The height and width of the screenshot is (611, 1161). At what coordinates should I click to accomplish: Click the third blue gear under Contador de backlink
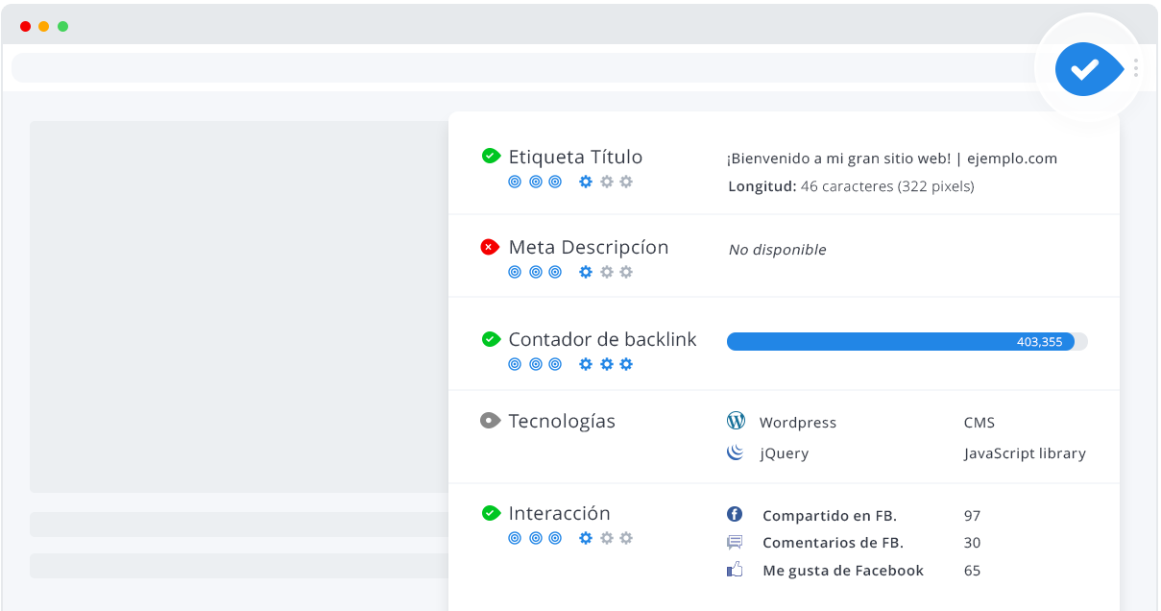(626, 364)
